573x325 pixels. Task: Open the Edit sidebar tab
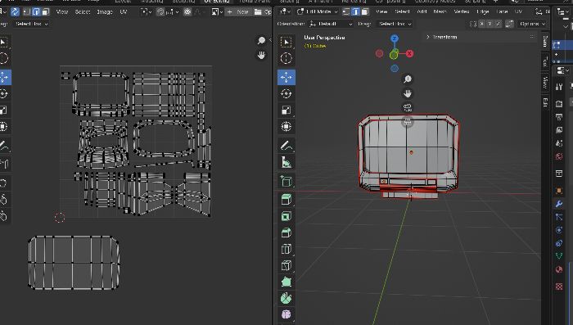point(545,102)
